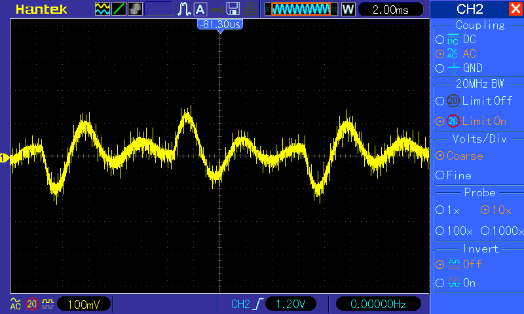This screenshot has height=314, width=524.
Task: Click the 0.00000Hz frequency counter readout
Action: (378, 304)
